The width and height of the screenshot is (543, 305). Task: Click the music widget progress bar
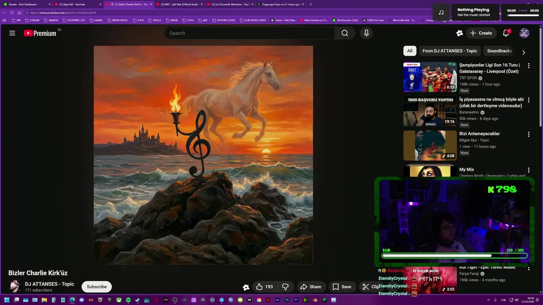pyautogui.click(x=523, y=15)
